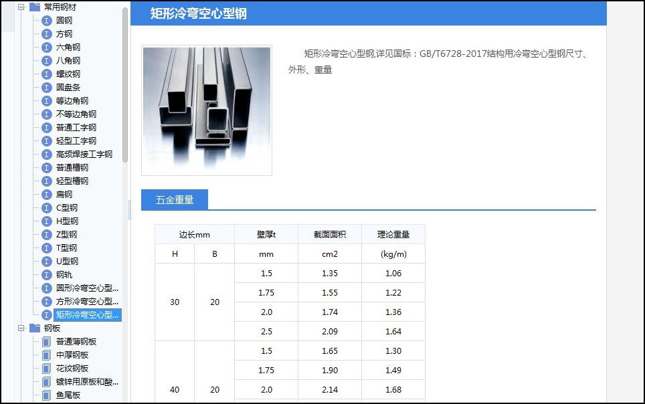Click the plate icon next to 花纹钢板

[46, 369]
